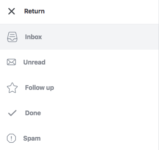Click the X close icon beside Return

(12, 11)
